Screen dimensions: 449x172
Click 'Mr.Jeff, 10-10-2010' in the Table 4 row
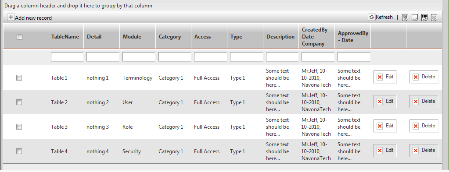(x=314, y=148)
